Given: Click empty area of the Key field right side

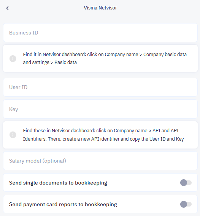Looking at the screenshot, I should pyautogui.click(x=152, y=109).
